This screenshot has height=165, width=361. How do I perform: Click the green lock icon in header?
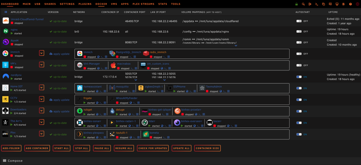coord(296,4)
